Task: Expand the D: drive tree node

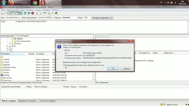Action: coord(7,46)
